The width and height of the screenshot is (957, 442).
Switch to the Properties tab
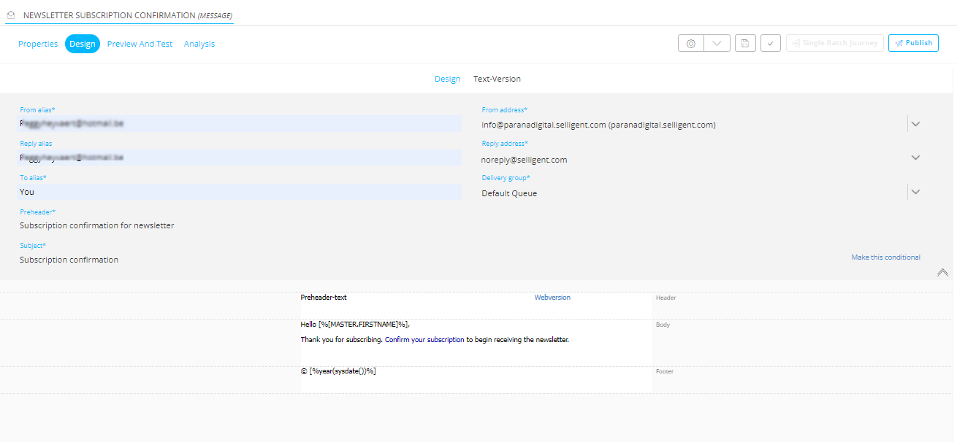click(38, 44)
